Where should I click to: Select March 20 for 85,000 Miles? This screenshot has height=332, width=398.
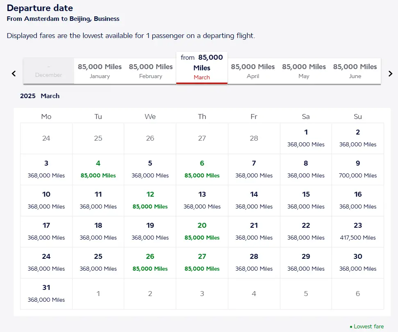pyautogui.click(x=202, y=231)
